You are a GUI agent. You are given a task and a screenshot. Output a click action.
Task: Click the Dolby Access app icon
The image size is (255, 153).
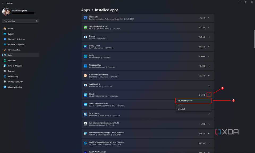tap(85, 47)
